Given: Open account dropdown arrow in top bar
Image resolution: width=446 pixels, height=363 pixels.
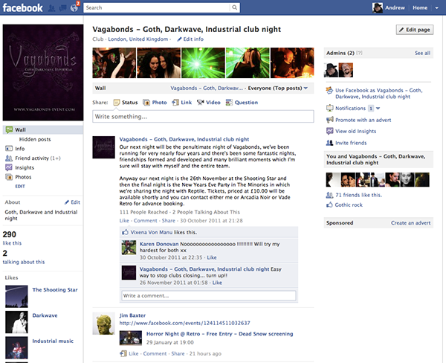Looking at the screenshot, I should [436, 8].
